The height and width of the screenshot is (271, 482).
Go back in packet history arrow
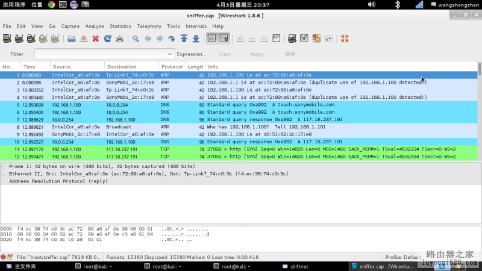point(148,39)
